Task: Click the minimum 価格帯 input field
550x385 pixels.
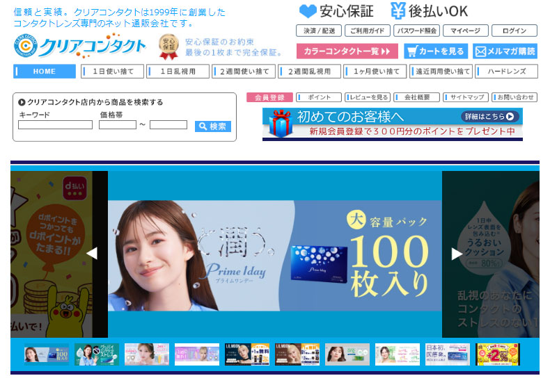Action: coord(118,125)
